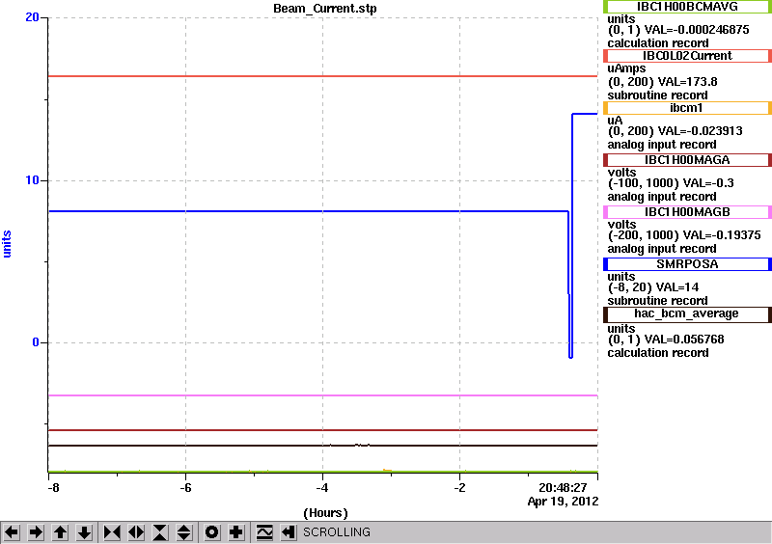Viewport: 772px width, 544px height.
Task: Pan the plot left with the left arrow
Action: (x=12, y=532)
